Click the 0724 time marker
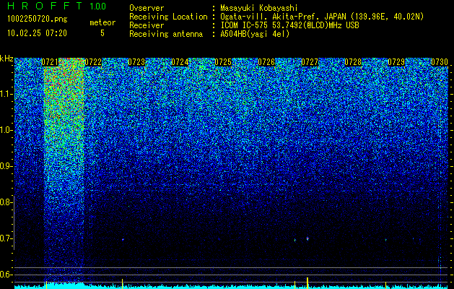 180,62
